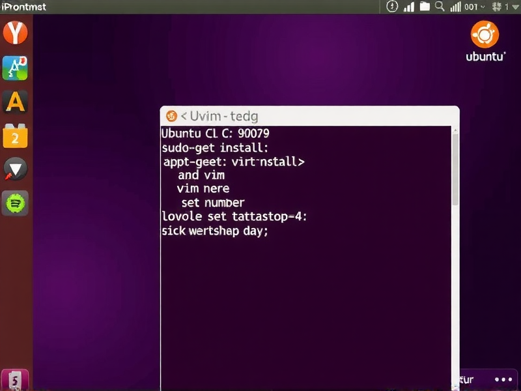Open the orange folder numbered 2
The image size is (521, 391).
tap(15, 136)
